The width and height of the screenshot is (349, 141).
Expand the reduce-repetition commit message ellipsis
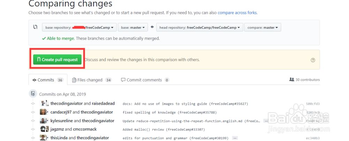coord(266,121)
